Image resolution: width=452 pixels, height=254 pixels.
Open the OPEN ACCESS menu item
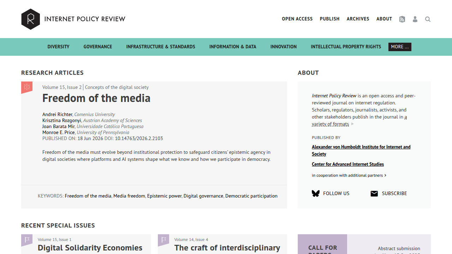pos(297,19)
